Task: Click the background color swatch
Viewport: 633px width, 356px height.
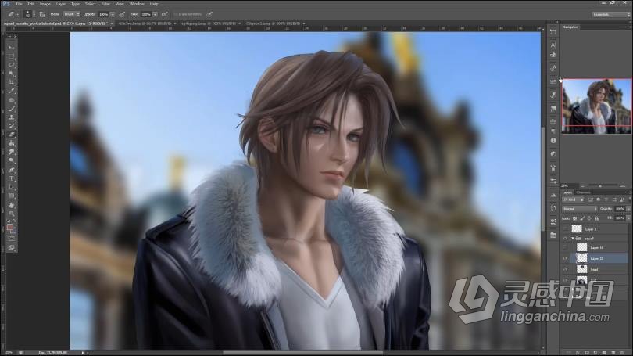Action: tap(14, 231)
